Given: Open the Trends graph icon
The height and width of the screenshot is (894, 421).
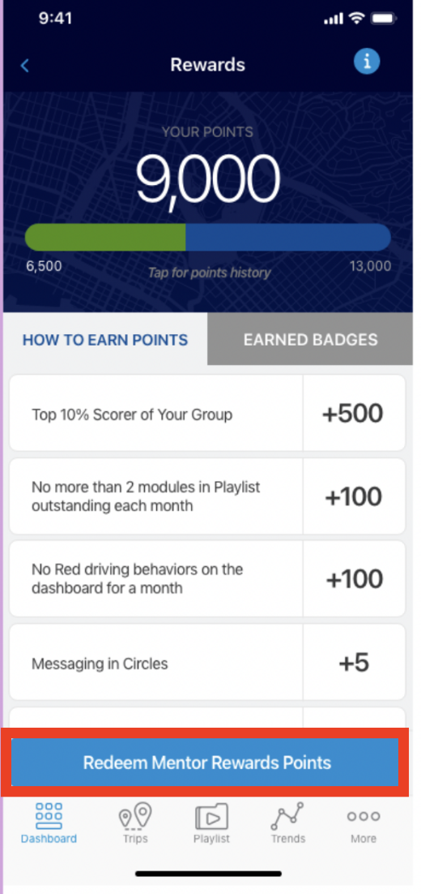Looking at the screenshot, I should 287,816.
